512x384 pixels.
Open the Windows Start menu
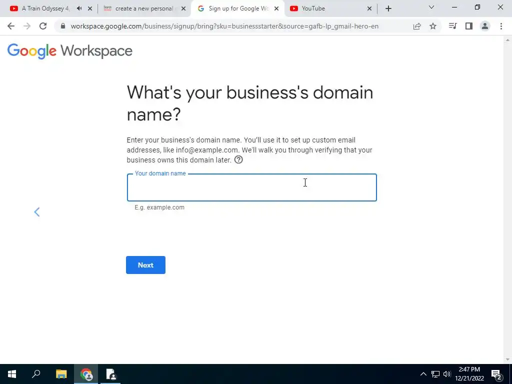pos(12,374)
